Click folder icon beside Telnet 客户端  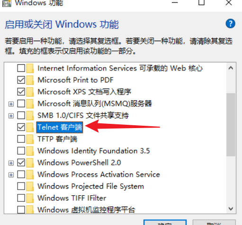(x=30, y=127)
